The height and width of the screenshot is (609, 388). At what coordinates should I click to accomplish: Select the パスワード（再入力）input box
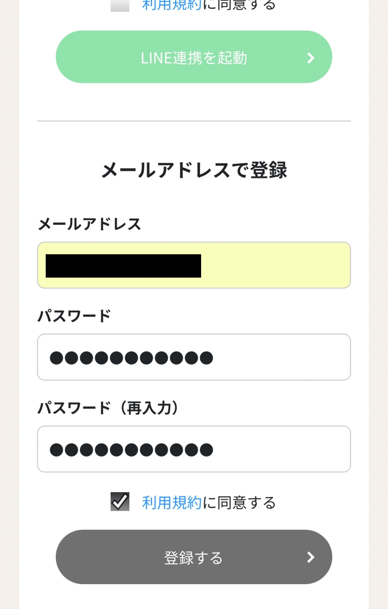pos(194,449)
